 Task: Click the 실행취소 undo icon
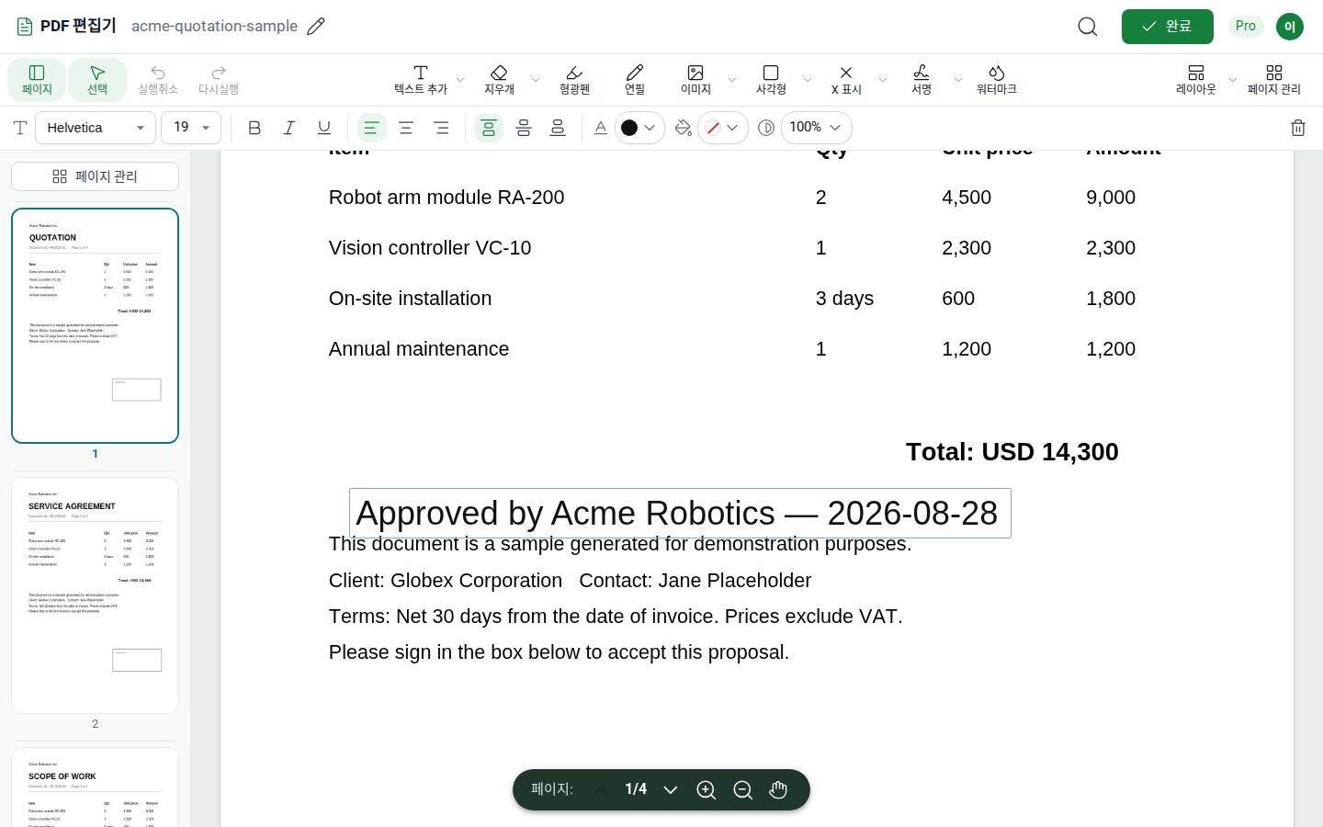tap(158, 80)
